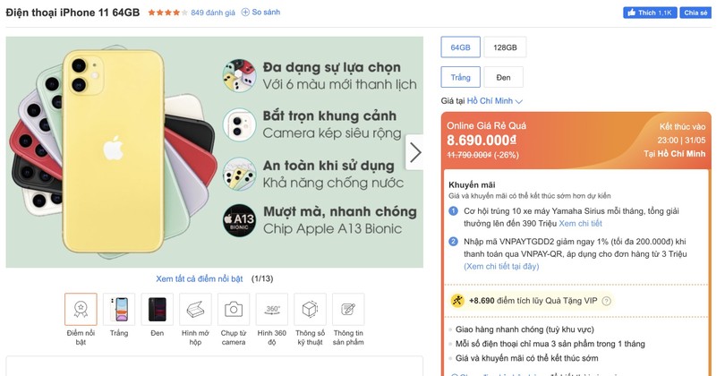Image resolution: width=725 pixels, height=376 pixels.
Task: Select the 64GB storage option
Action: click(x=461, y=47)
